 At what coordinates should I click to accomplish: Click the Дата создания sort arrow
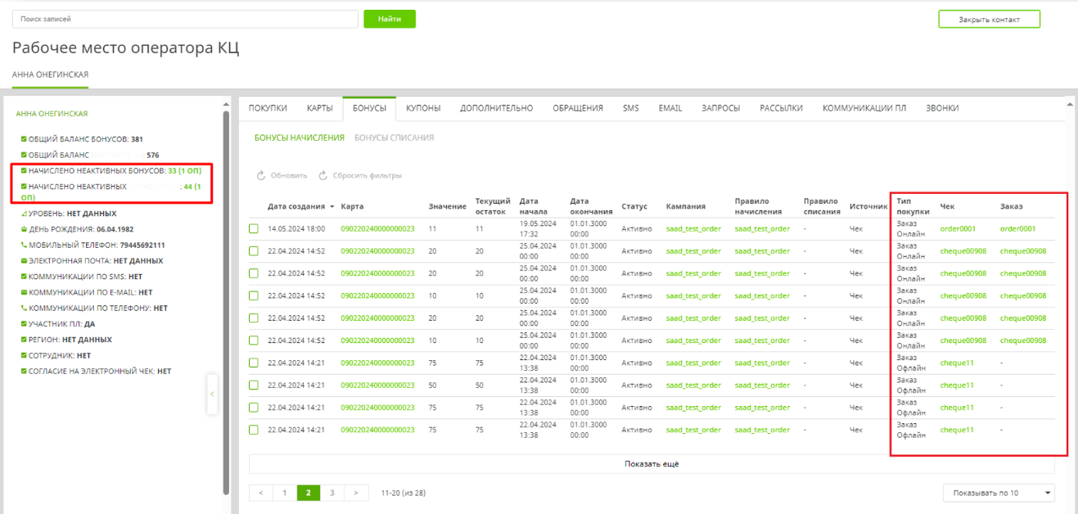point(332,206)
